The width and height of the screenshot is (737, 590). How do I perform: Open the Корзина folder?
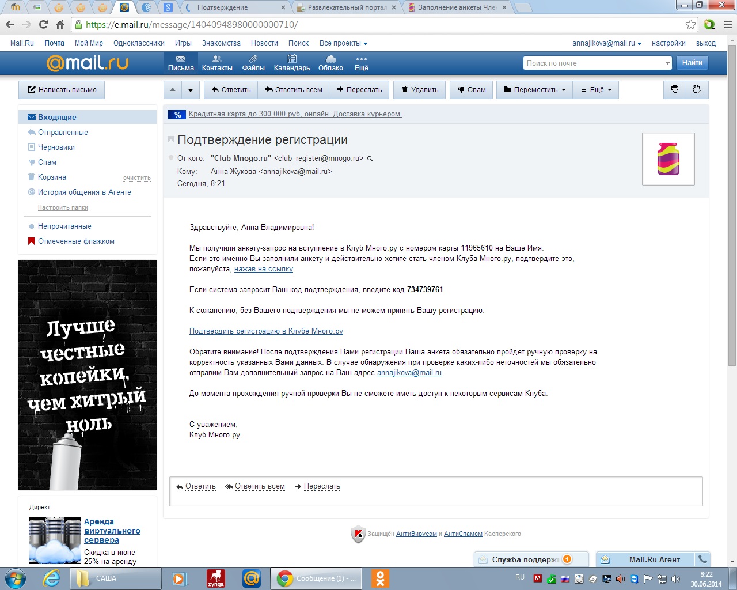tap(52, 177)
